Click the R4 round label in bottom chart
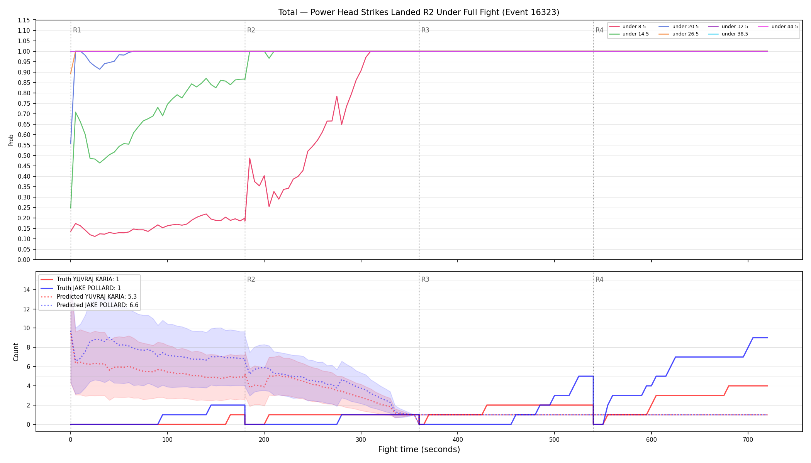 coord(599,279)
